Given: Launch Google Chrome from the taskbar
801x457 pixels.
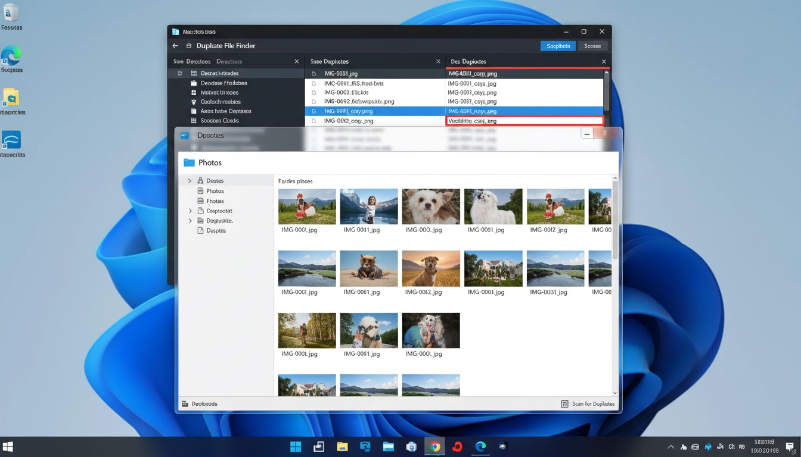Looking at the screenshot, I should [434, 446].
